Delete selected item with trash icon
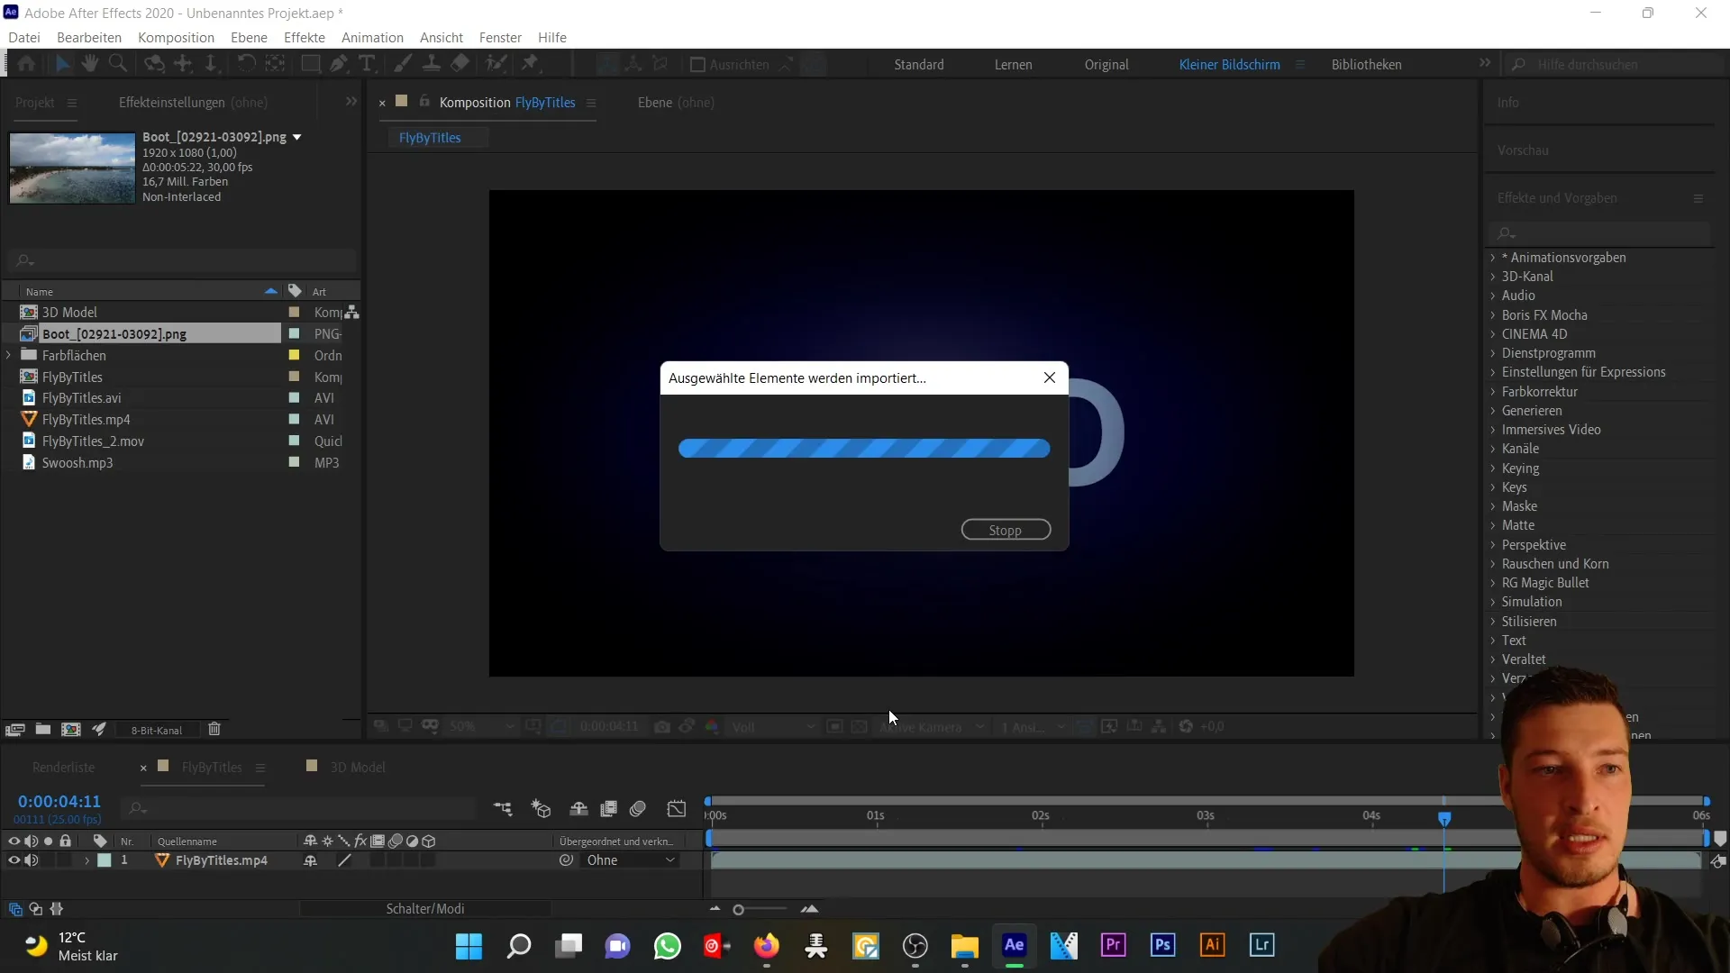1730x973 pixels. pyautogui.click(x=214, y=730)
